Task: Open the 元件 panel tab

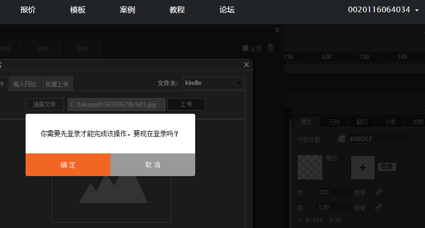Action: click(x=334, y=121)
